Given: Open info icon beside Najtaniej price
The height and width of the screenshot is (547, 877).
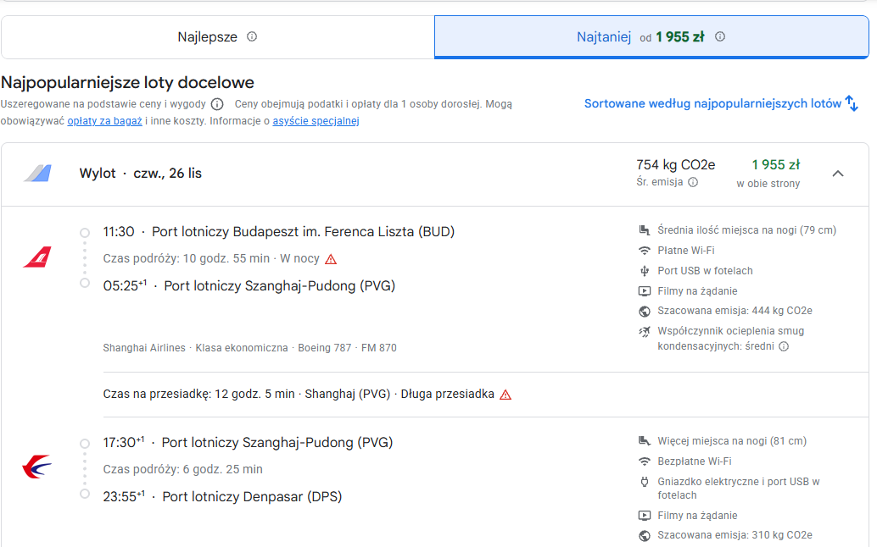Looking at the screenshot, I should click(720, 37).
